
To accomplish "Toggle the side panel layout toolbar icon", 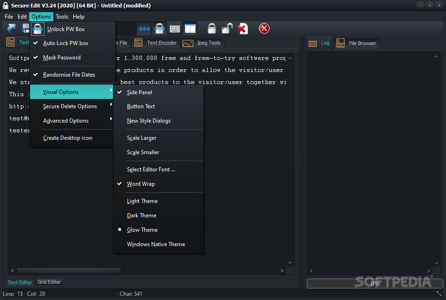I will (x=190, y=28).
